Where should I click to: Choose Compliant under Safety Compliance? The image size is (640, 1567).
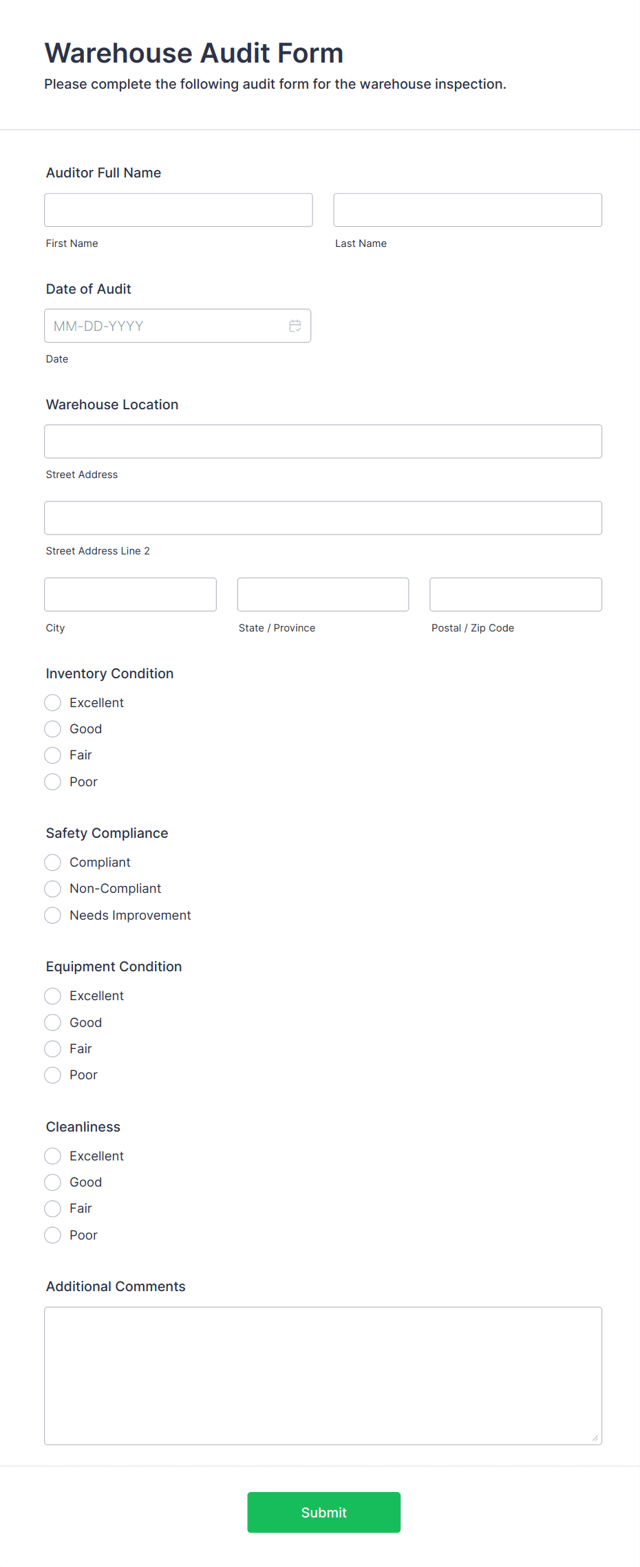[x=53, y=863]
